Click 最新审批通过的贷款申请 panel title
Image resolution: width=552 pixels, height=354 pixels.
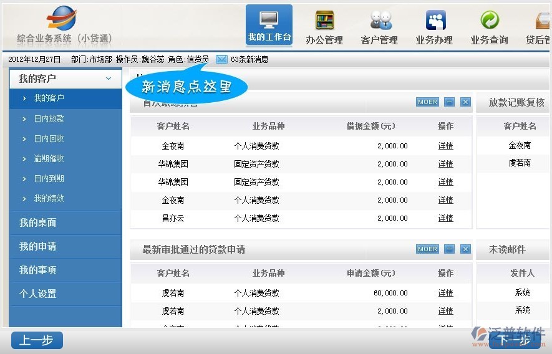[194, 249]
